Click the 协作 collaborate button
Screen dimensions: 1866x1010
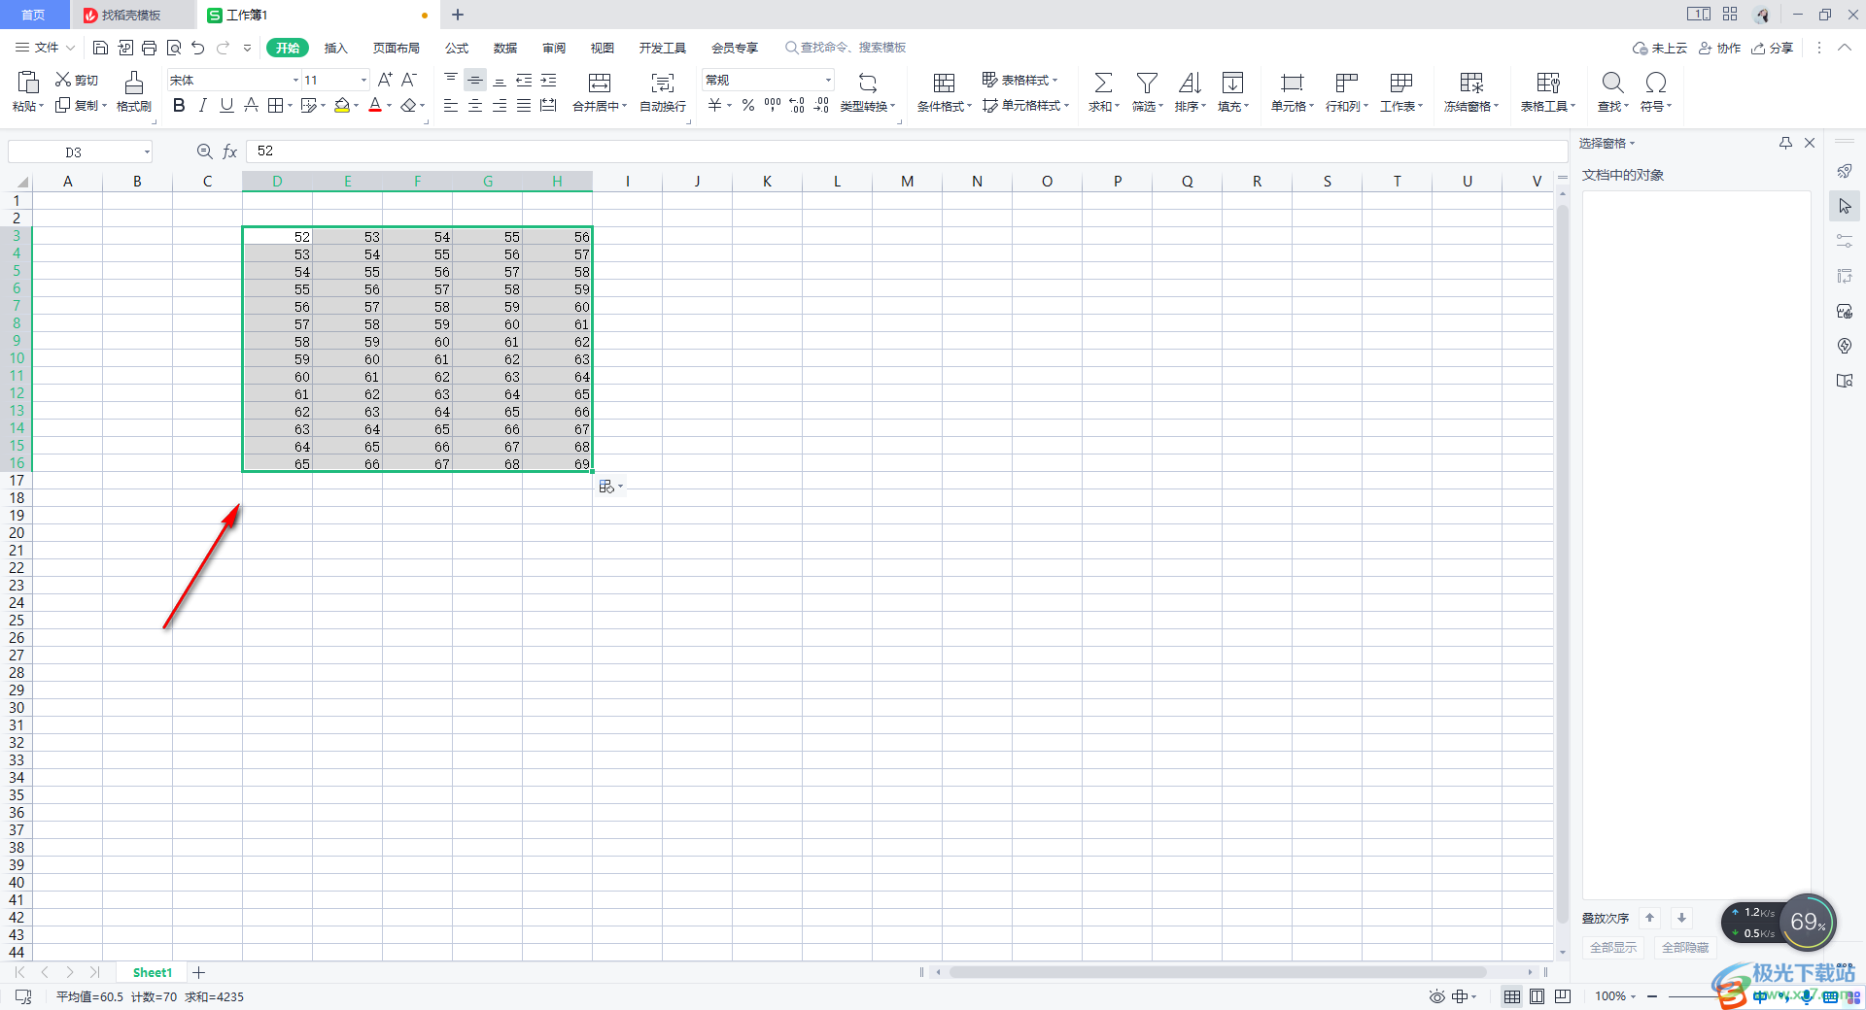pos(1719,48)
